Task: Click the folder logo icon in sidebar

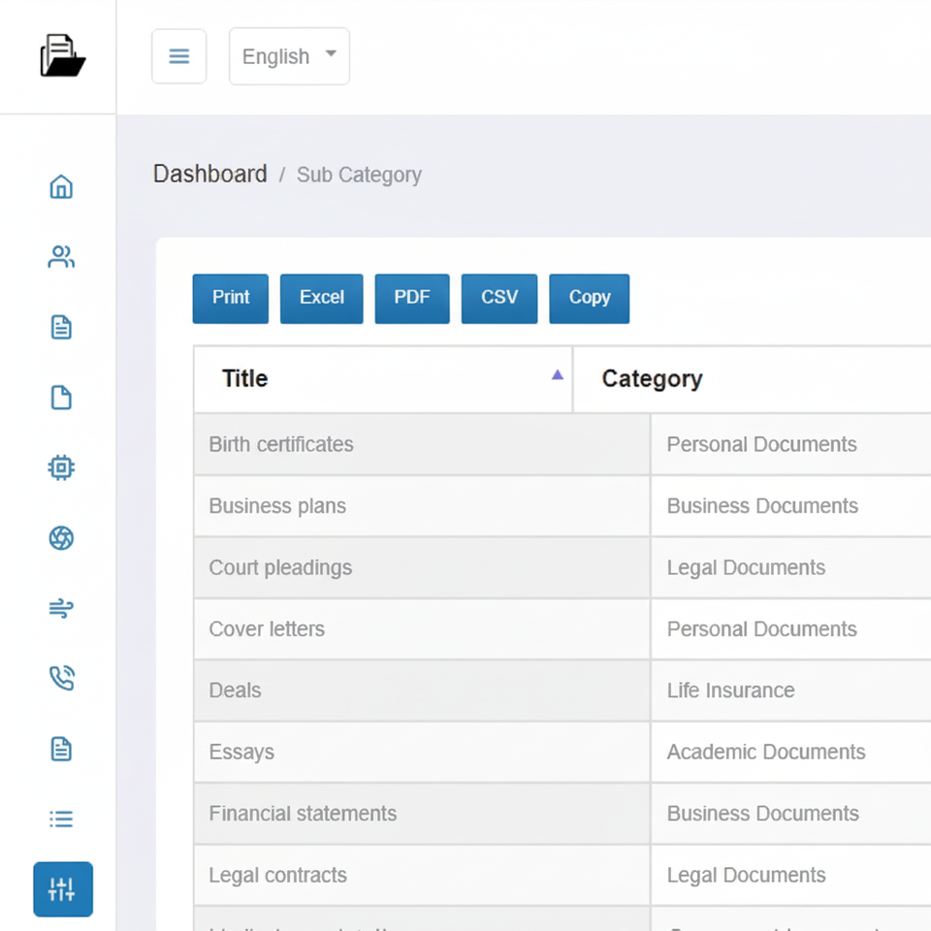Action: coord(62,56)
